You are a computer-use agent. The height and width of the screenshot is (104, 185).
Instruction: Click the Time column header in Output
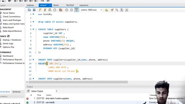[x=39, y=95]
